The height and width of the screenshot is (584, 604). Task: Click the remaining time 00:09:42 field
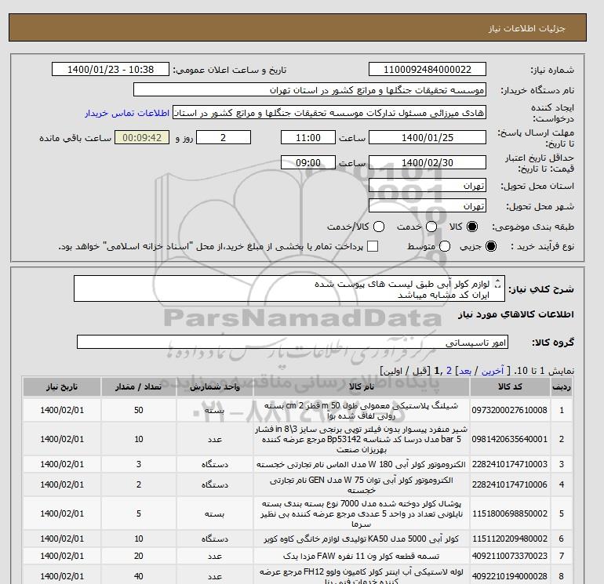point(142,137)
